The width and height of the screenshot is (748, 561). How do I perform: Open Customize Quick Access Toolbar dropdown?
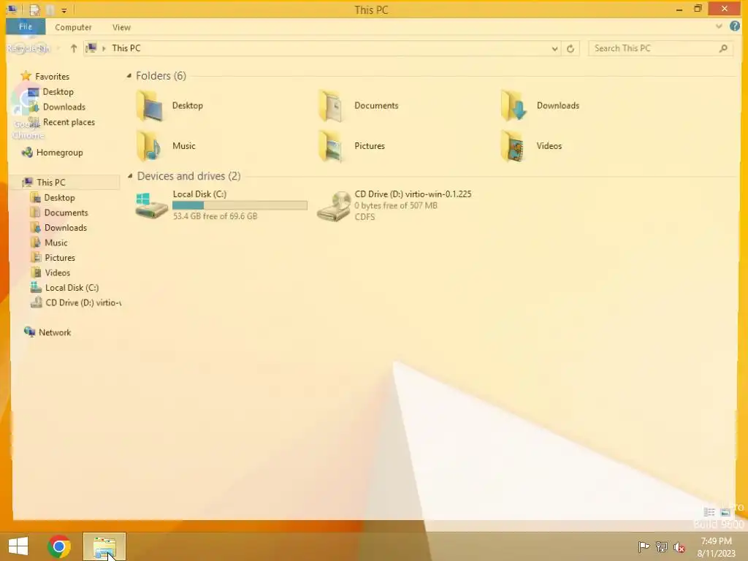click(x=64, y=10)
